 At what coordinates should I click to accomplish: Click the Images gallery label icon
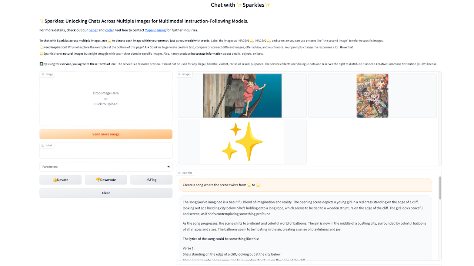(x=180, y=74)
